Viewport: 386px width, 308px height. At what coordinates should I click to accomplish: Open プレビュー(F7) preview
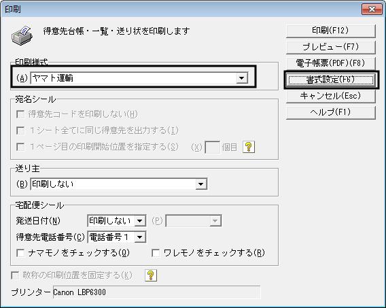[330, 47]
